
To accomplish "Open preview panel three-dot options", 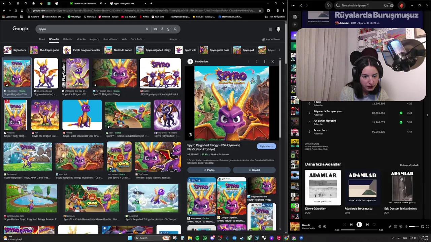I will click(265, 62).
